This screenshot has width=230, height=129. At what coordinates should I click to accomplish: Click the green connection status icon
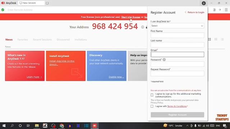pos(3,10)
